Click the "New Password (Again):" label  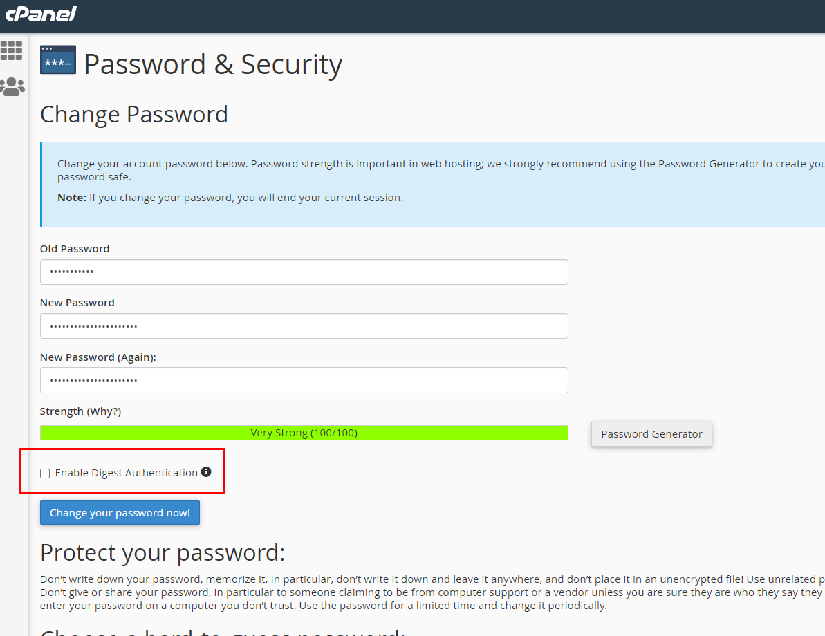coord(98,357)
